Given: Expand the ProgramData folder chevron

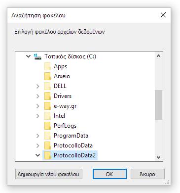Looking at the screenshot, I should (38, 136).
